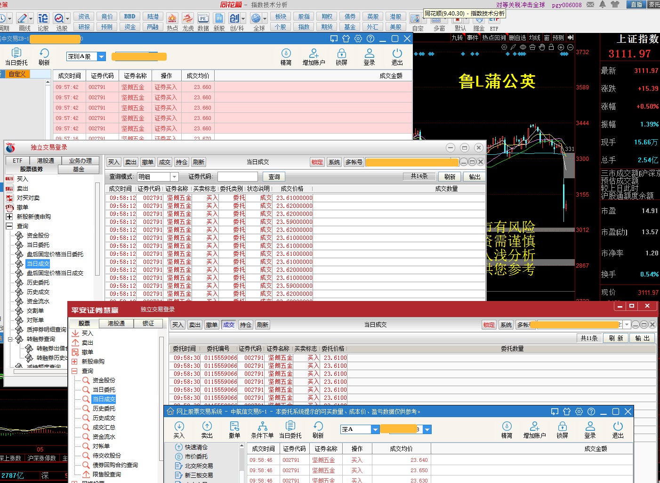660x483 pixels.
Task: Open dropdown arrow next to 创/科
Action: click(243, 18)
